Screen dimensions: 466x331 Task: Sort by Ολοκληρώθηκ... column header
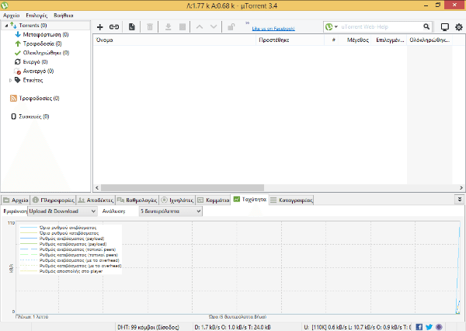[429, 40]
